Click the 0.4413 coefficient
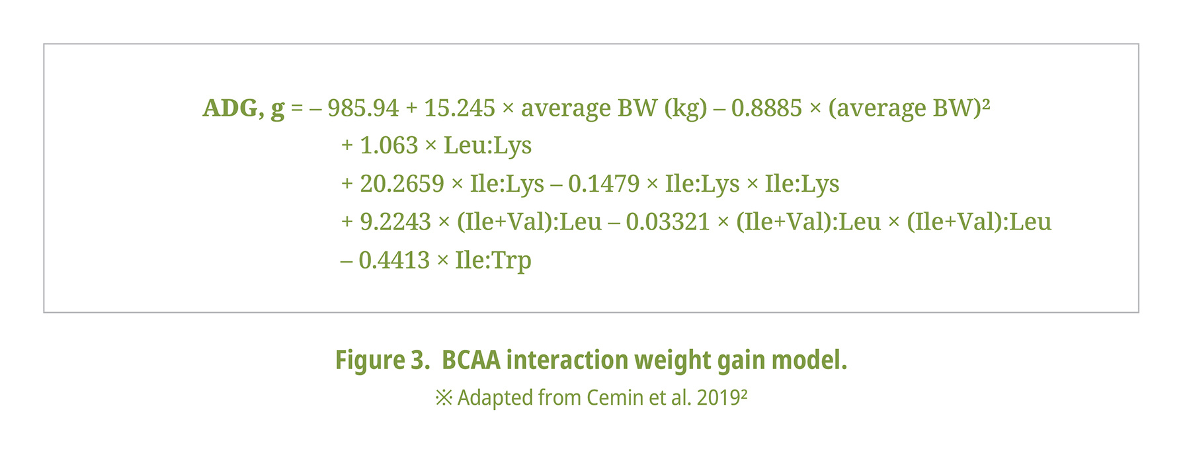The width and height of the screenshot is (1185, 455). (x=394, y=260)
